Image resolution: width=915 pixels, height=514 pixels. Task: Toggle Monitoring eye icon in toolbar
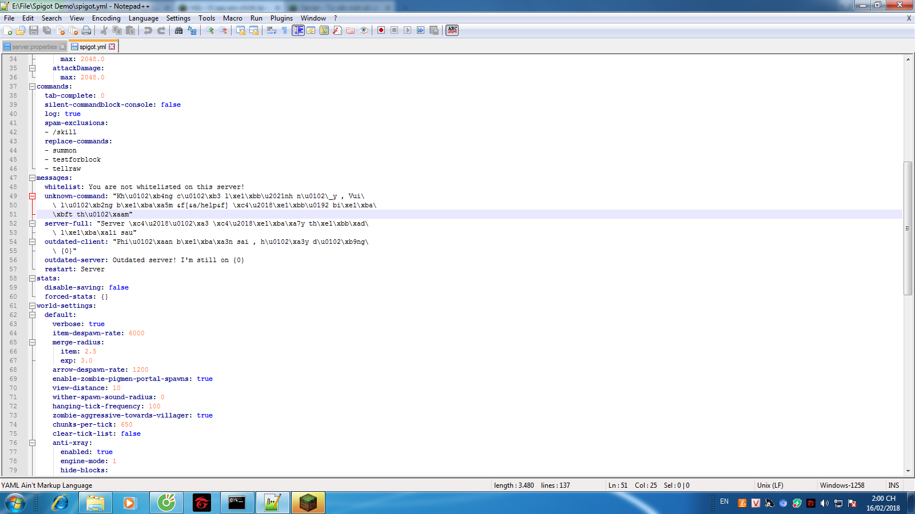[x=364, y=30]
